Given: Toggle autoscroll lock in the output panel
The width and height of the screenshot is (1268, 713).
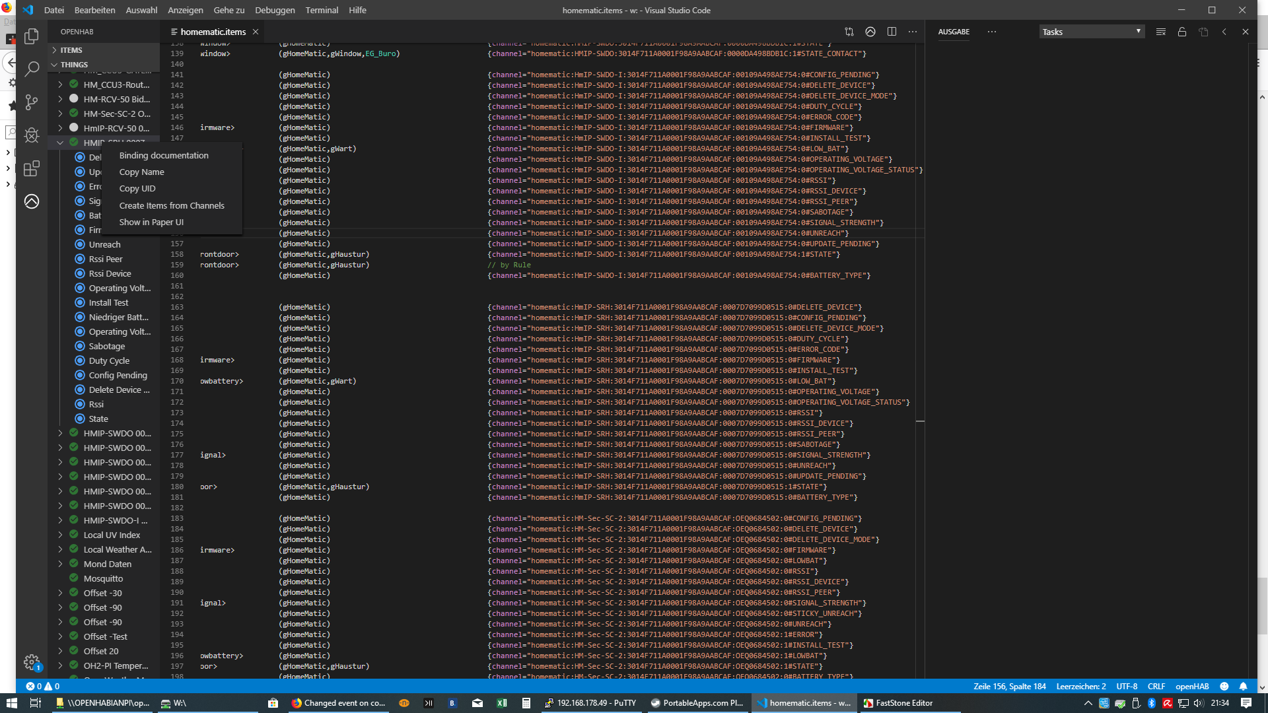Looking at the screenshot, I should click(1181, 31).
